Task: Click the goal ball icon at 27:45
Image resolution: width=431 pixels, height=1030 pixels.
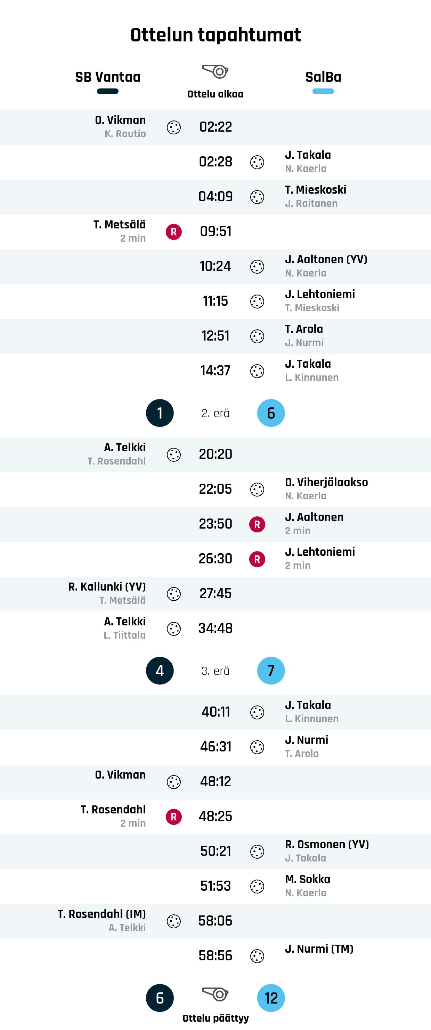Action: pos(173,594)
